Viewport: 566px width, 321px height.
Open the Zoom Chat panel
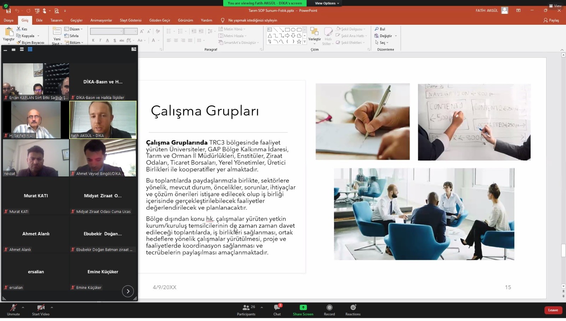pos(277,310)
